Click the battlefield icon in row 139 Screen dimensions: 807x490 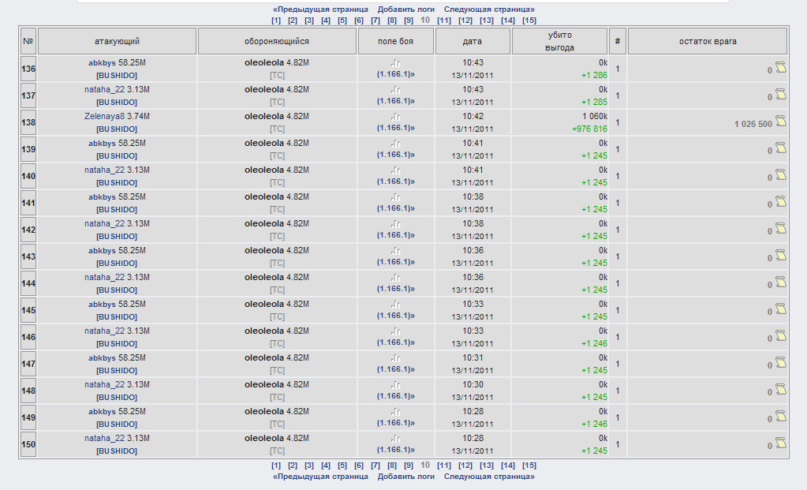click(x=395, y=144)
